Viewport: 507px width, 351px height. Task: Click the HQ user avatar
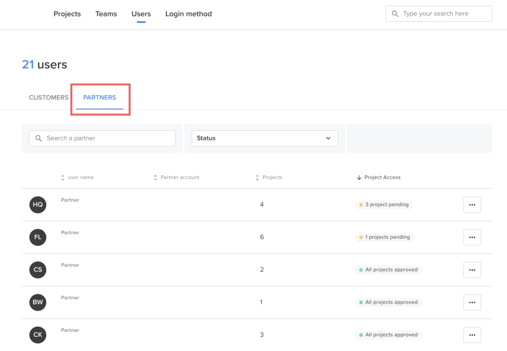[38, 205]
